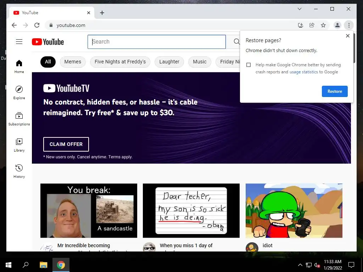Reload the page
This screenshot has width=363, height=272.
pos(37,25)
